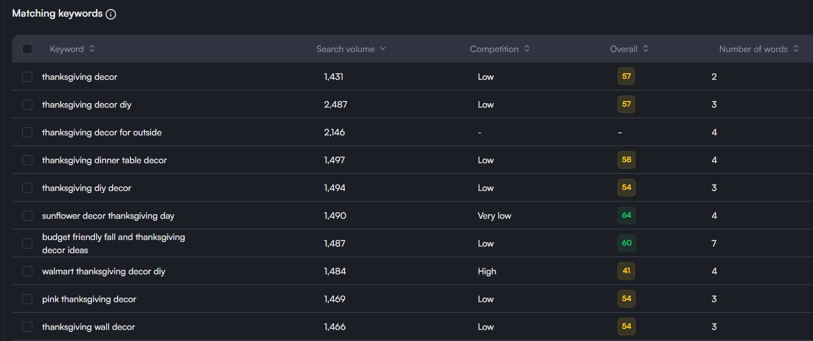813x341 pixels.
Task: Click score badge 57 for 'thanksgiving decor'
Action: pos(627,76)
